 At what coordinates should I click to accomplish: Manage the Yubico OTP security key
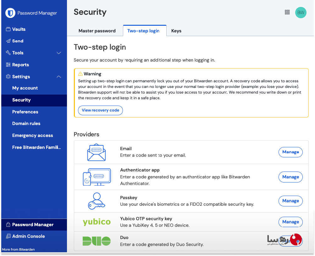pyautogui.click(x=290, y=222)
